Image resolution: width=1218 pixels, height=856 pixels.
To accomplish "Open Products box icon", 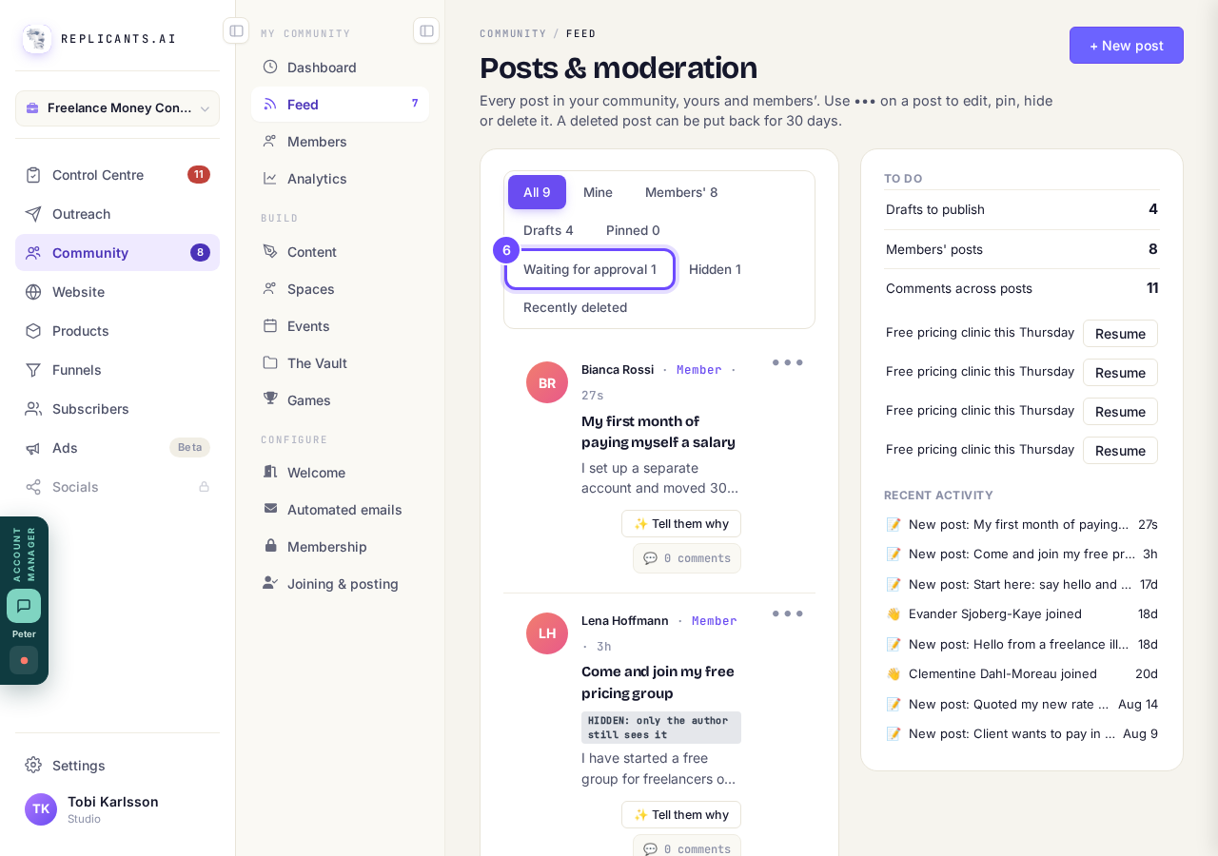I will (33, 331).
